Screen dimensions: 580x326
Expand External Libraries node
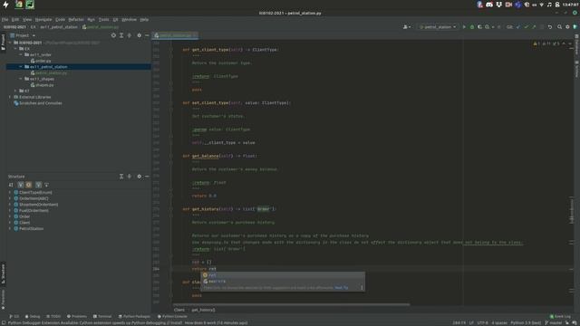pos(10,97)
